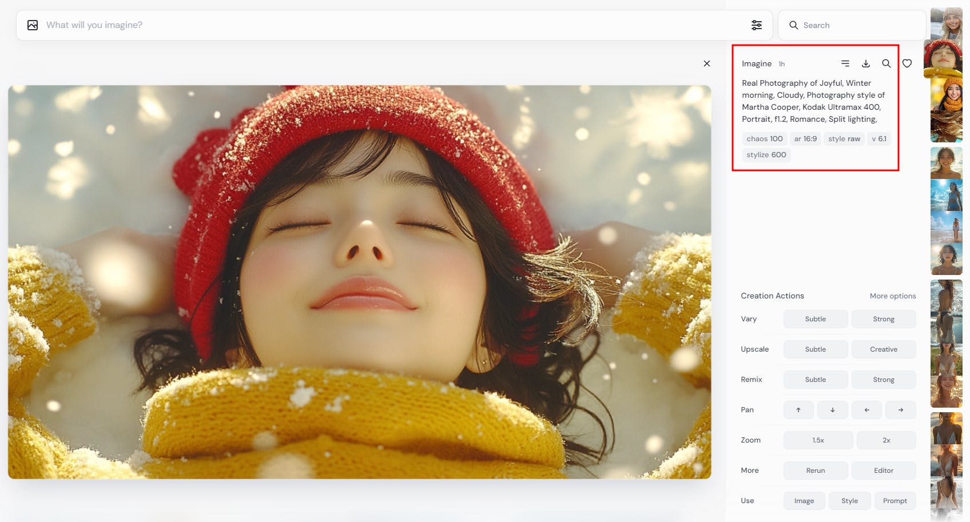Zoom out 2x
The image size is (970, 522).
coord(886,440)
